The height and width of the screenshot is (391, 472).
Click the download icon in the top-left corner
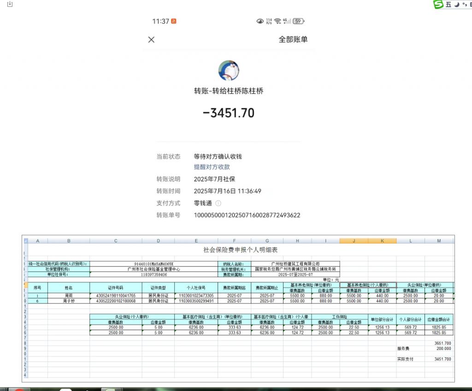10,4
